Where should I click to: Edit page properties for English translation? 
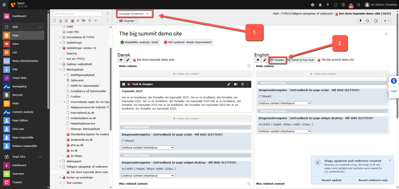(265, 60)
